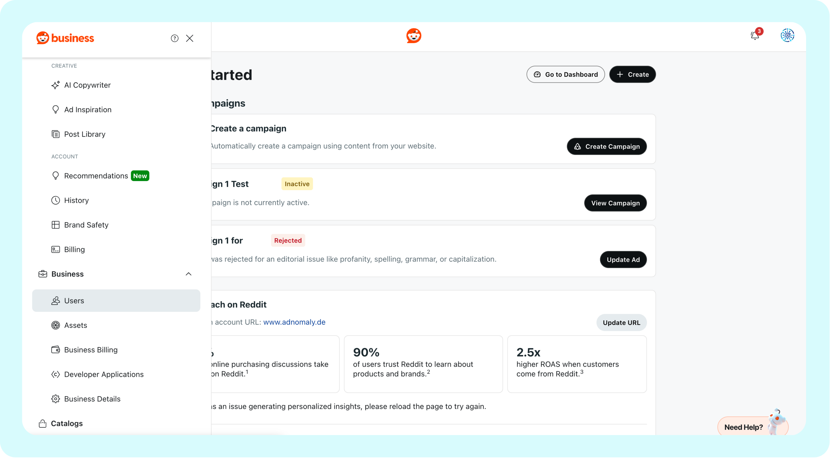The image size is (830, 458).
Task: Open the Post Library page
Action: tap(84, 134)
